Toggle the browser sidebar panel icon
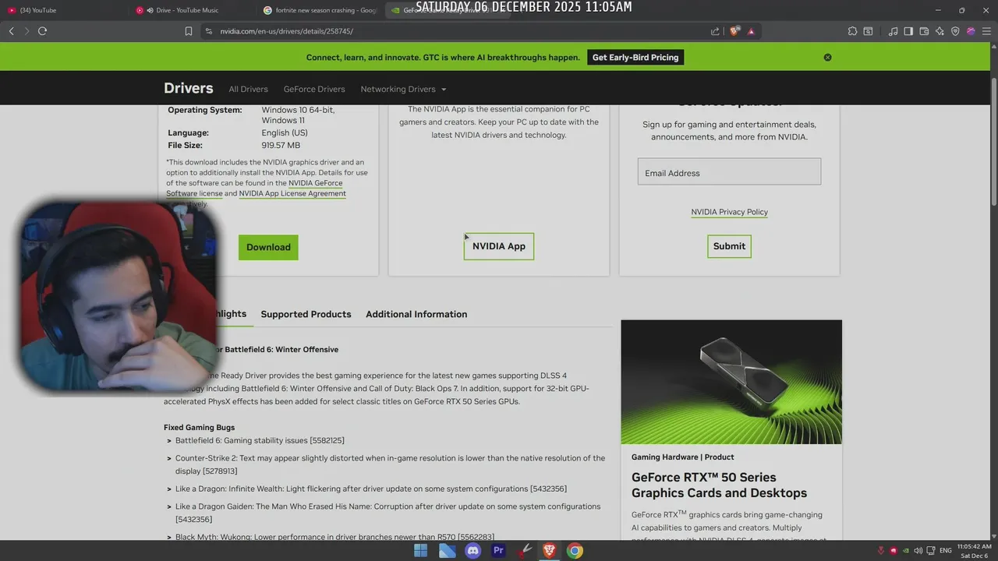 908,31
